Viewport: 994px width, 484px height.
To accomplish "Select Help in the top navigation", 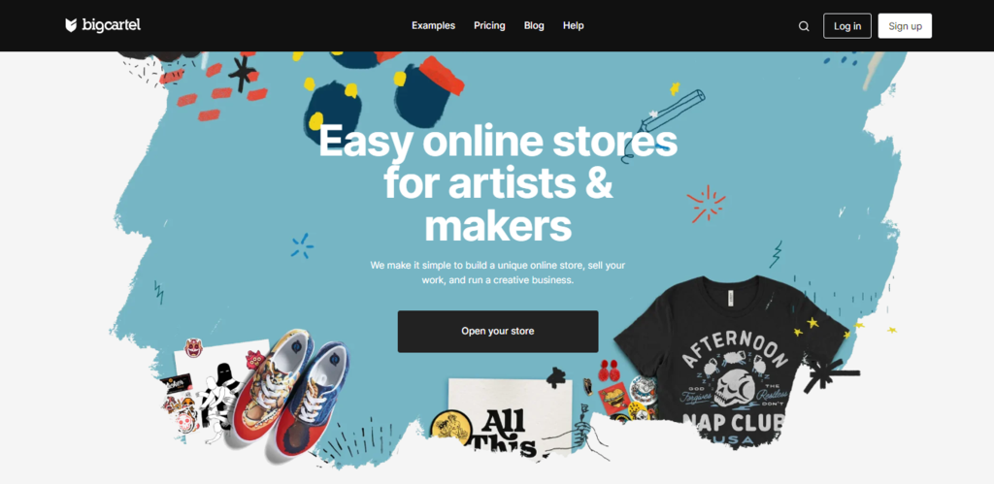I will 573,25.
